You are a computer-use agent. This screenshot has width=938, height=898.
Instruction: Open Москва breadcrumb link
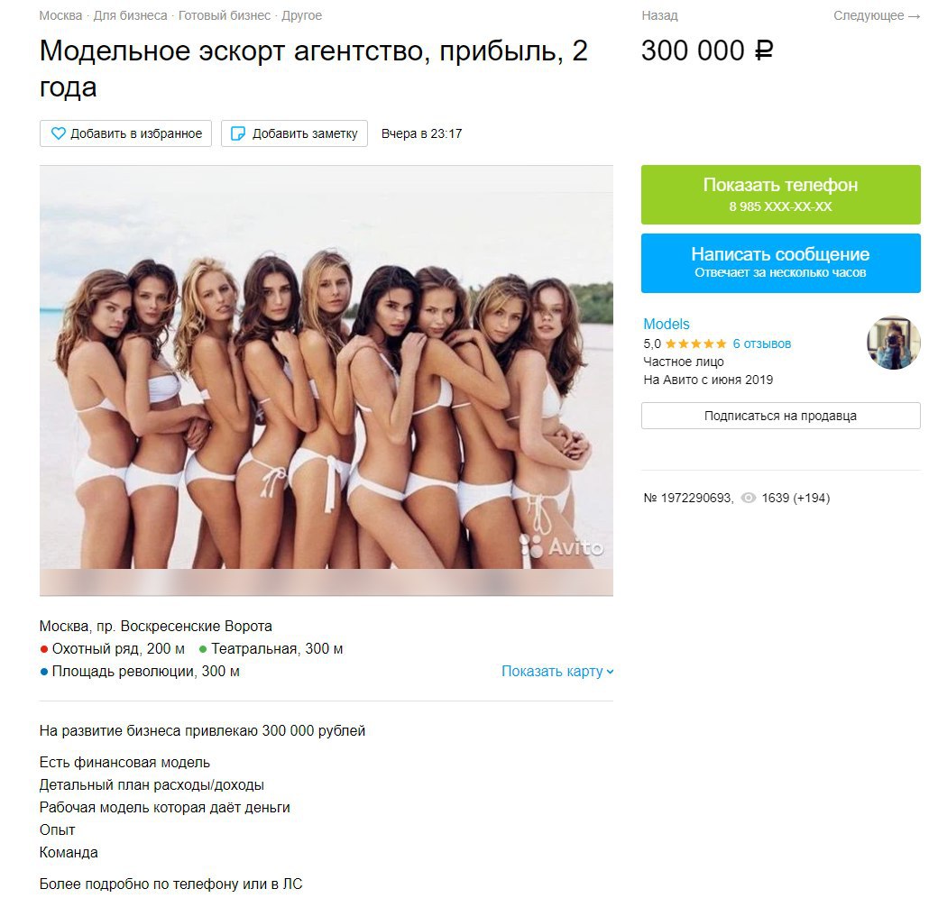tap(60, 16)
